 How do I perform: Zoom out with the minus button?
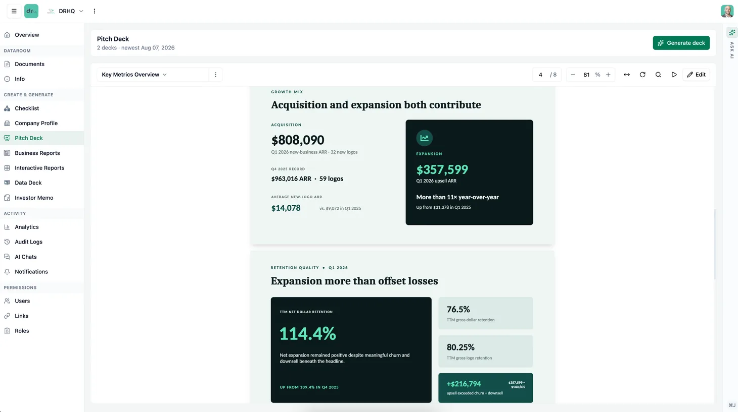(573, 75)
